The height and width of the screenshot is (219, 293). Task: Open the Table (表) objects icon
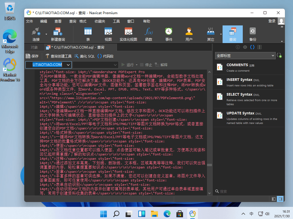[88, 34]
